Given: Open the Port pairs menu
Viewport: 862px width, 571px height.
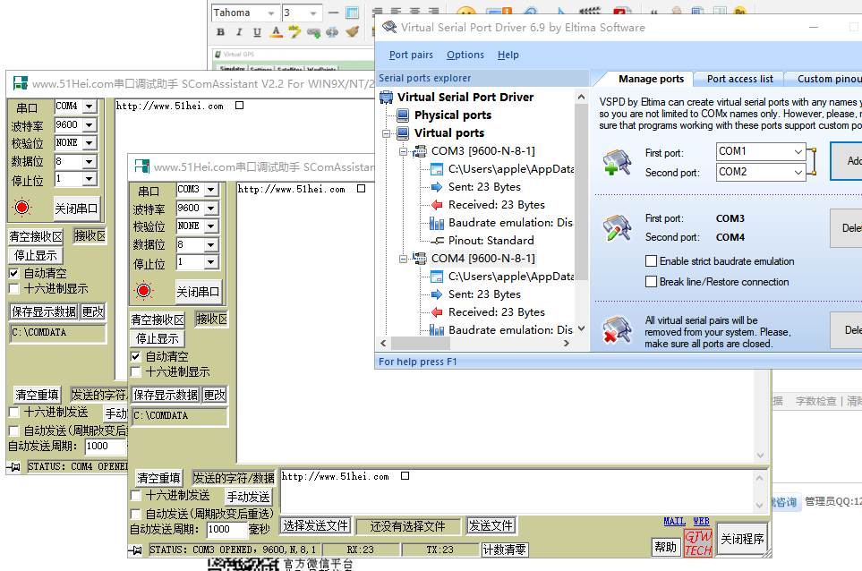Looking at the screenshot, I should 411,55.
